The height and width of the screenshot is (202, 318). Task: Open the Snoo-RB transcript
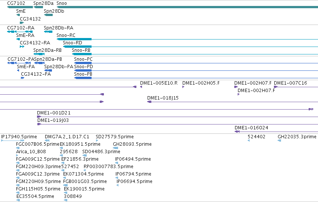195,54
